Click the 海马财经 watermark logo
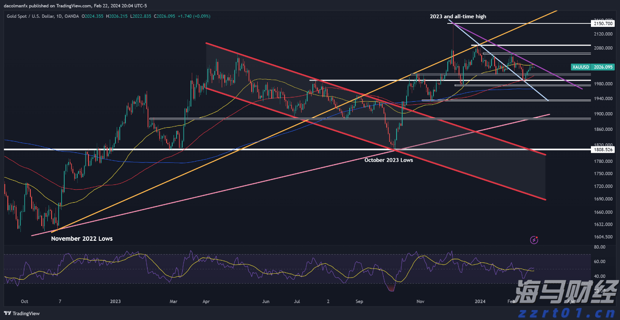This screenshot has width=620, height=320. pos(566,292)
